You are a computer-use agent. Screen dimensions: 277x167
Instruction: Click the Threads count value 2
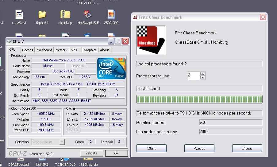(119, 142)
